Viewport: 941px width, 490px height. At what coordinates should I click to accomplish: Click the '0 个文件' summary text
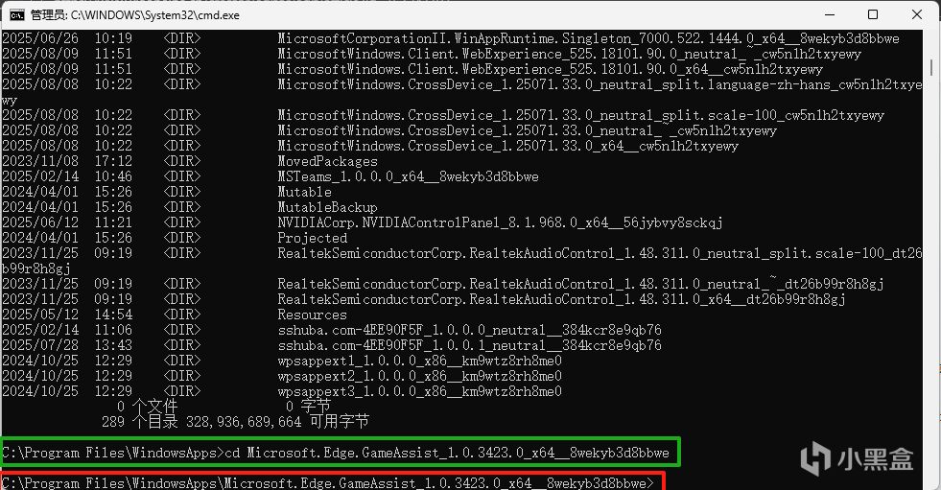147,407
